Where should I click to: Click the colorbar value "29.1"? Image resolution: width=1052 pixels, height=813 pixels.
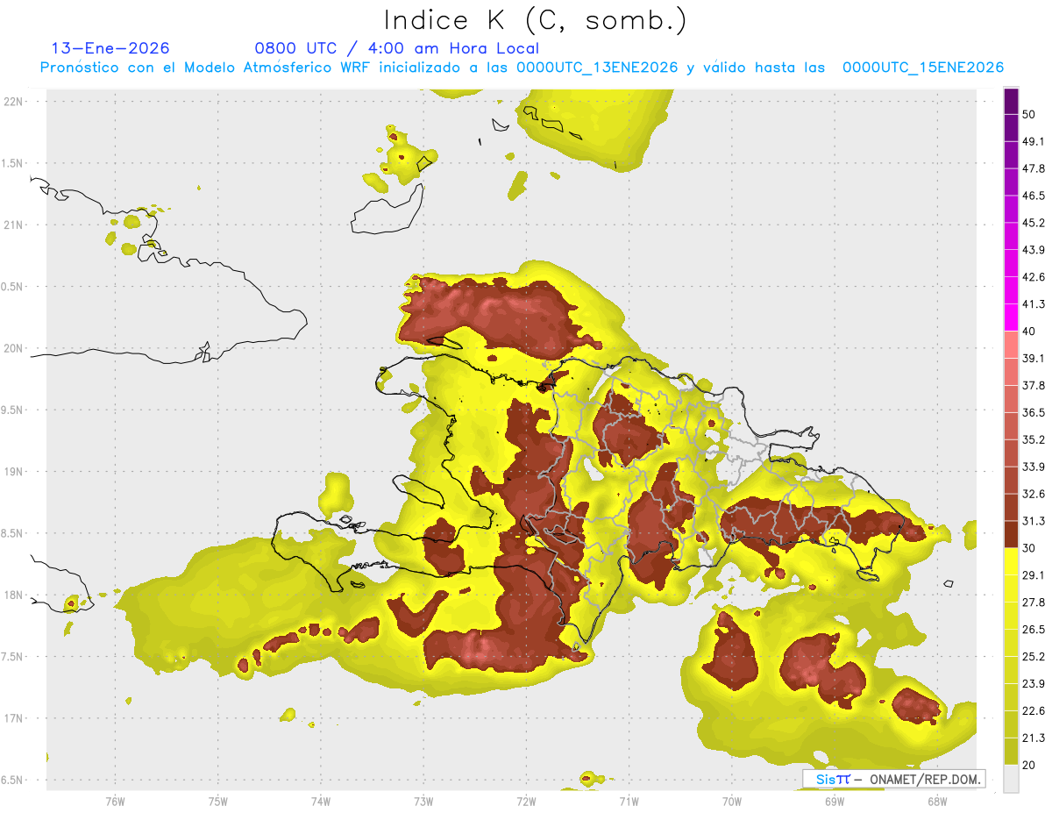[x=1034, y=575]
